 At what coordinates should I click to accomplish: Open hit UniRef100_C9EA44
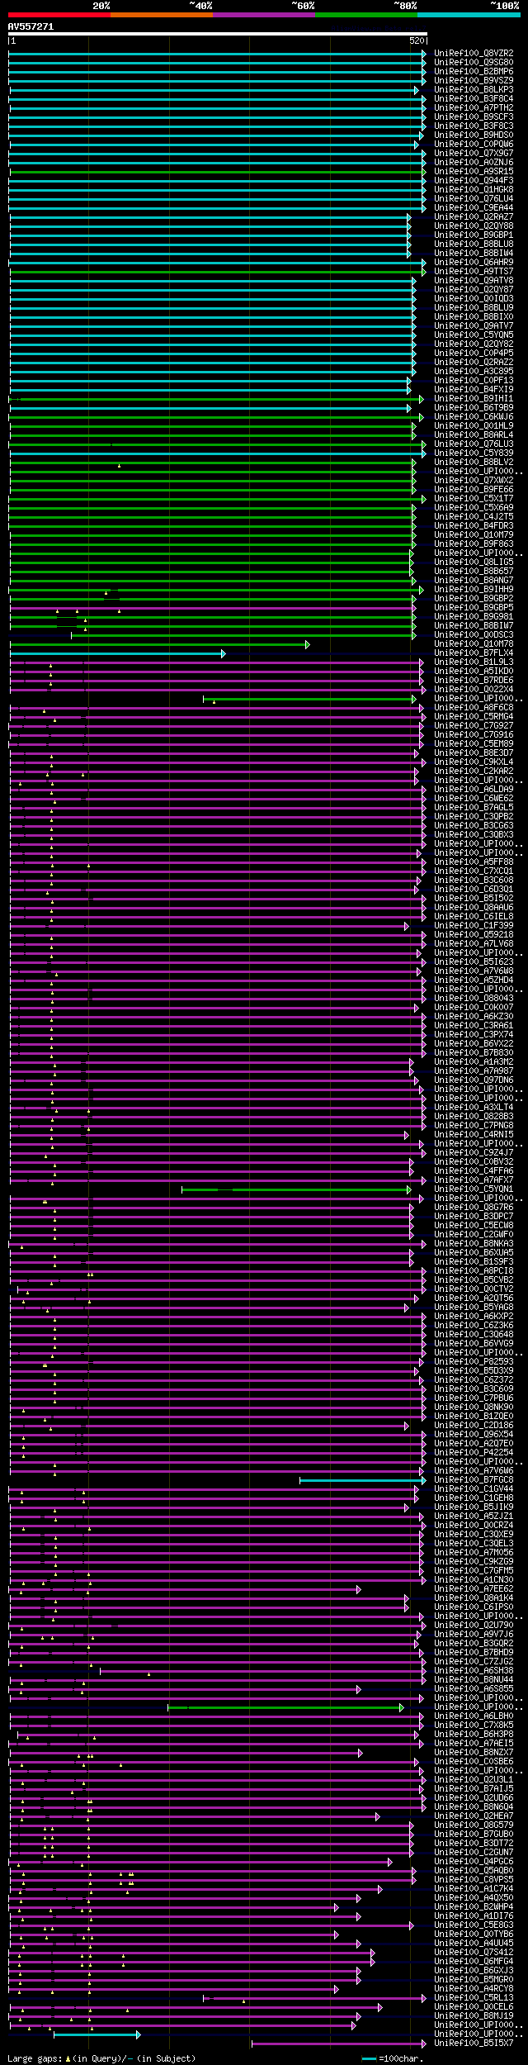[x=474, y=208]
